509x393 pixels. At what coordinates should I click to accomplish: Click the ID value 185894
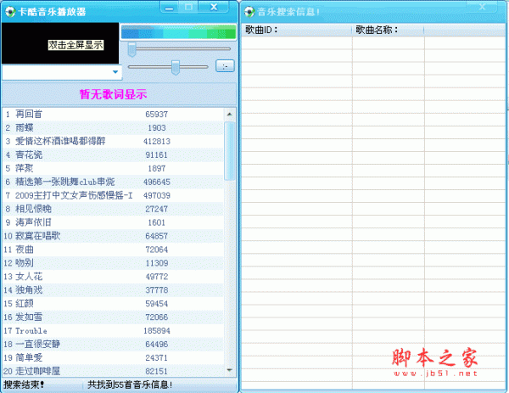[157, 331]
